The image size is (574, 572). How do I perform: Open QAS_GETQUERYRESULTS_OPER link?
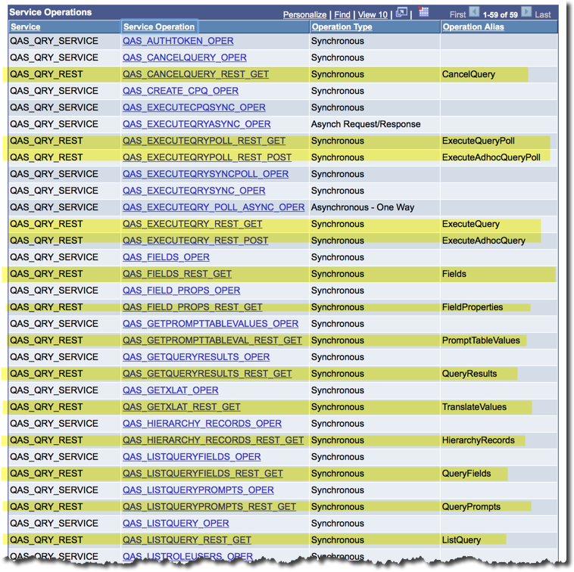tap(196, 357)
